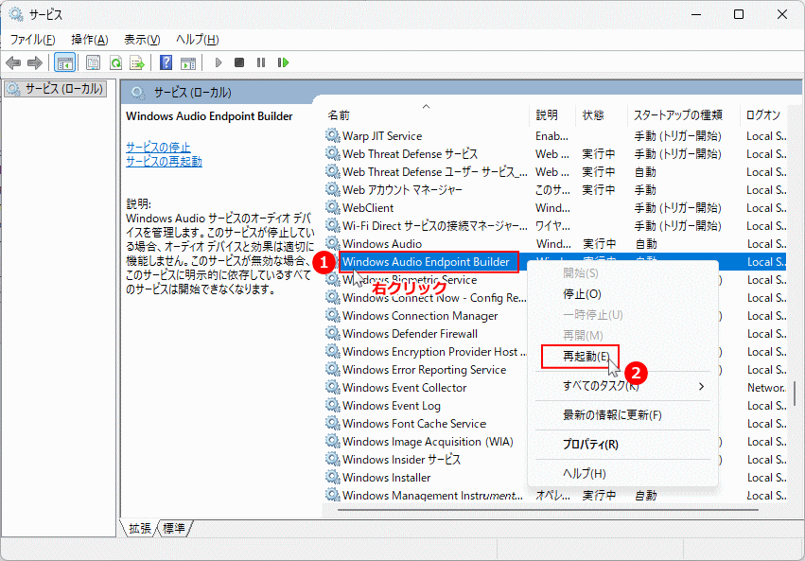Screen dimensions: 805x561
Task: Click the Stop service square icon
Action: pyautogui.click(x=239, y=62)
